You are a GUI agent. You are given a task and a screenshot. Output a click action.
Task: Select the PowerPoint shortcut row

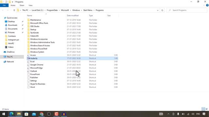(72, 74)
